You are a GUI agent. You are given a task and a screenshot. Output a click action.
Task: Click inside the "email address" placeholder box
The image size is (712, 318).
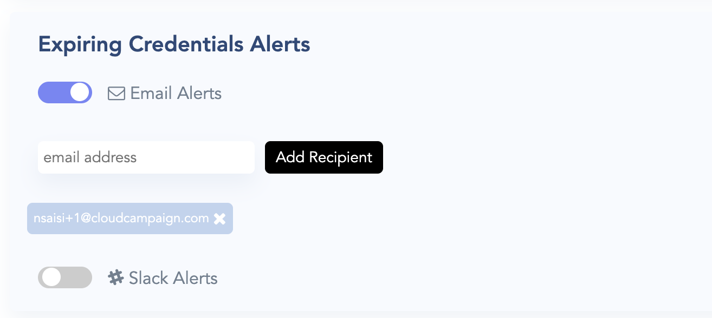(x=146, y=157)
